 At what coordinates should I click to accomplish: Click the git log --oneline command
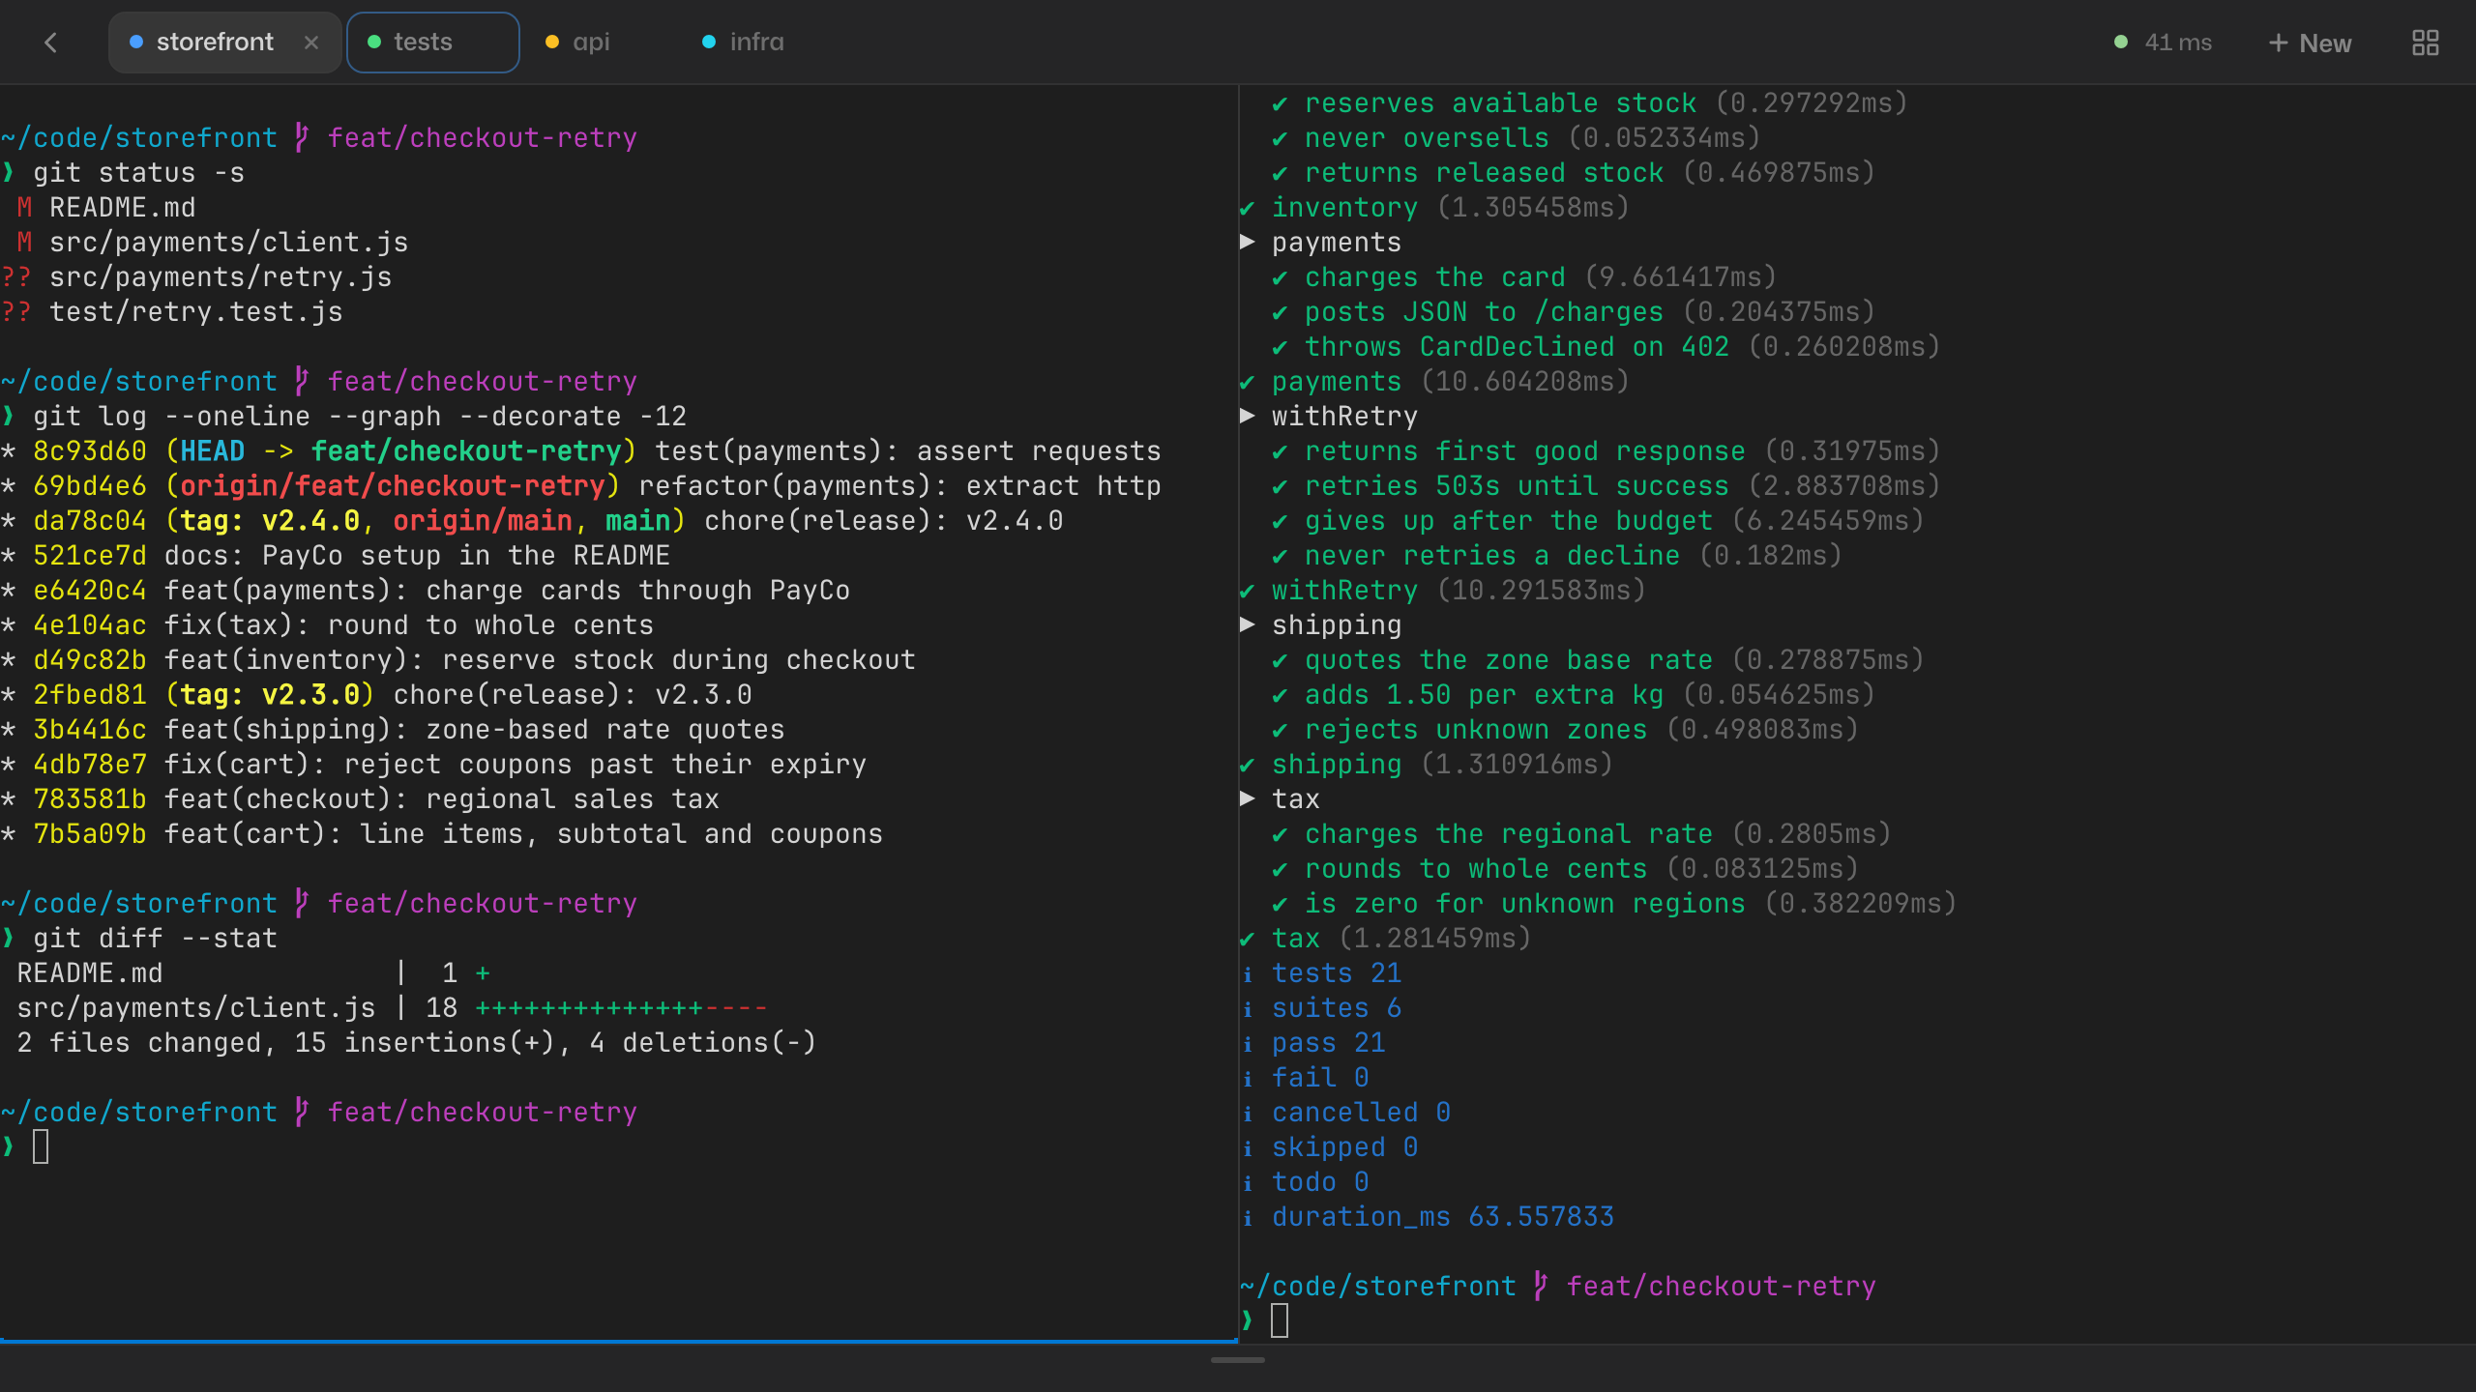click(x=360, y=417)
